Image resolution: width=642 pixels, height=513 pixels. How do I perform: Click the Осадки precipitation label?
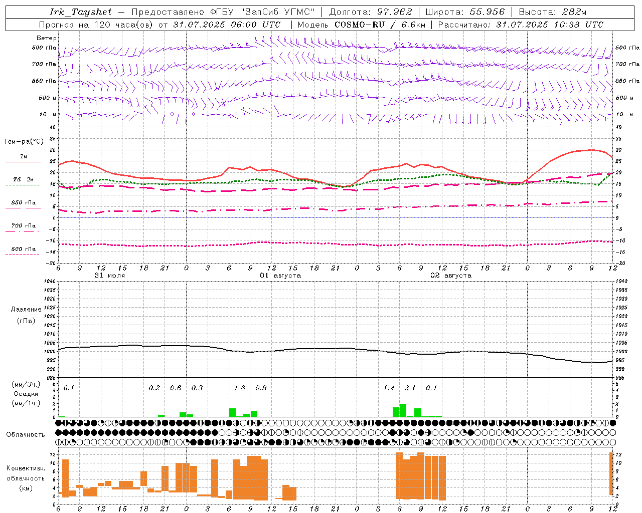[x=26, y=394]
